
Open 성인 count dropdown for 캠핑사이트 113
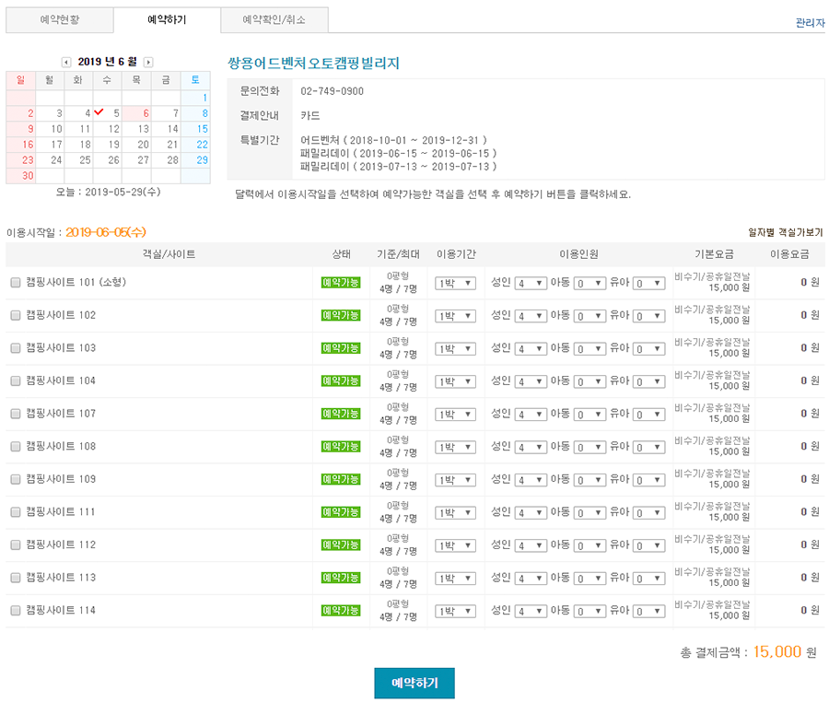pyautogui.click(x=531, y=579)
